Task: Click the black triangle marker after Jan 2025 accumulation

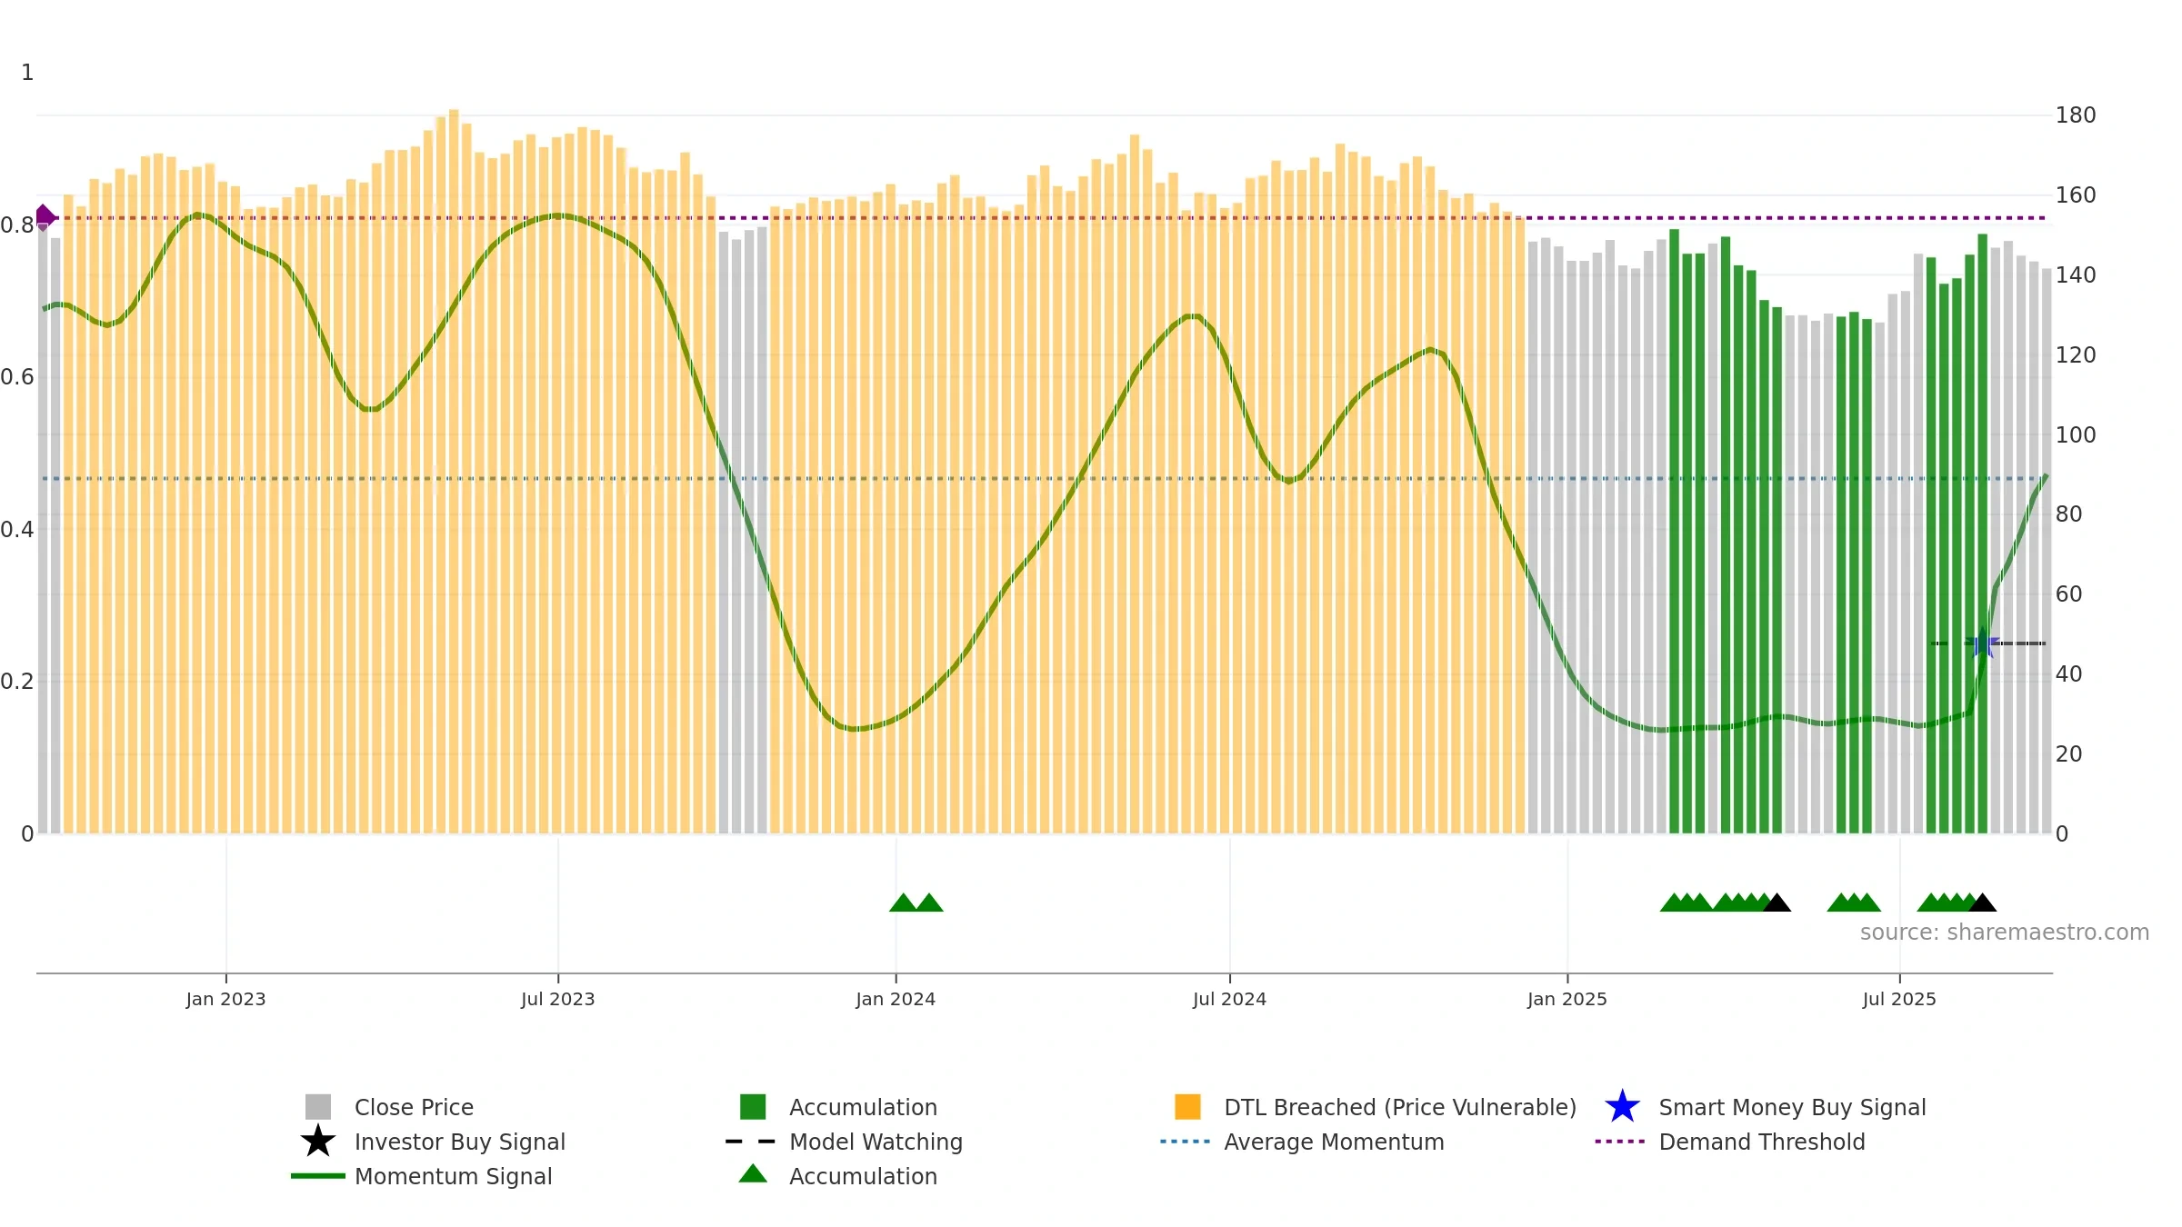Action: 1777,903
